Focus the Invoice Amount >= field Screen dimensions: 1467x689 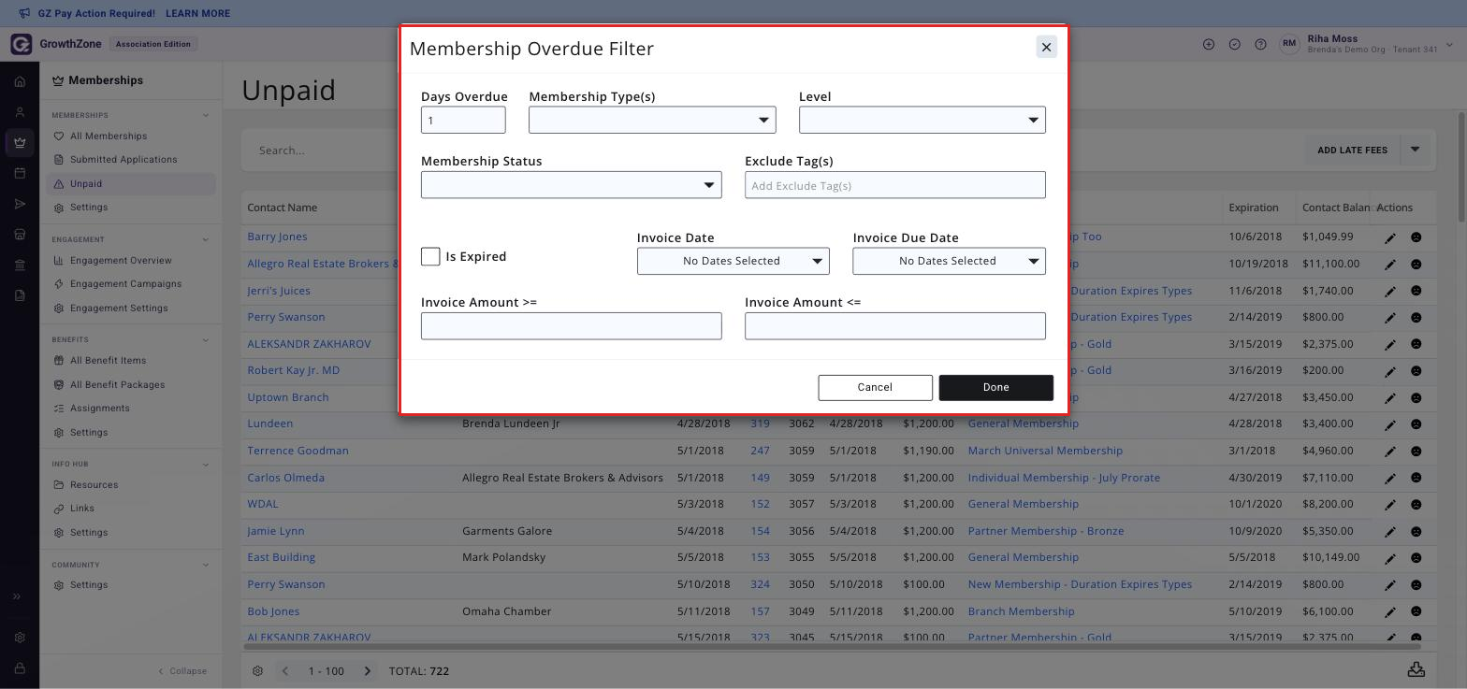coord(571,326)
